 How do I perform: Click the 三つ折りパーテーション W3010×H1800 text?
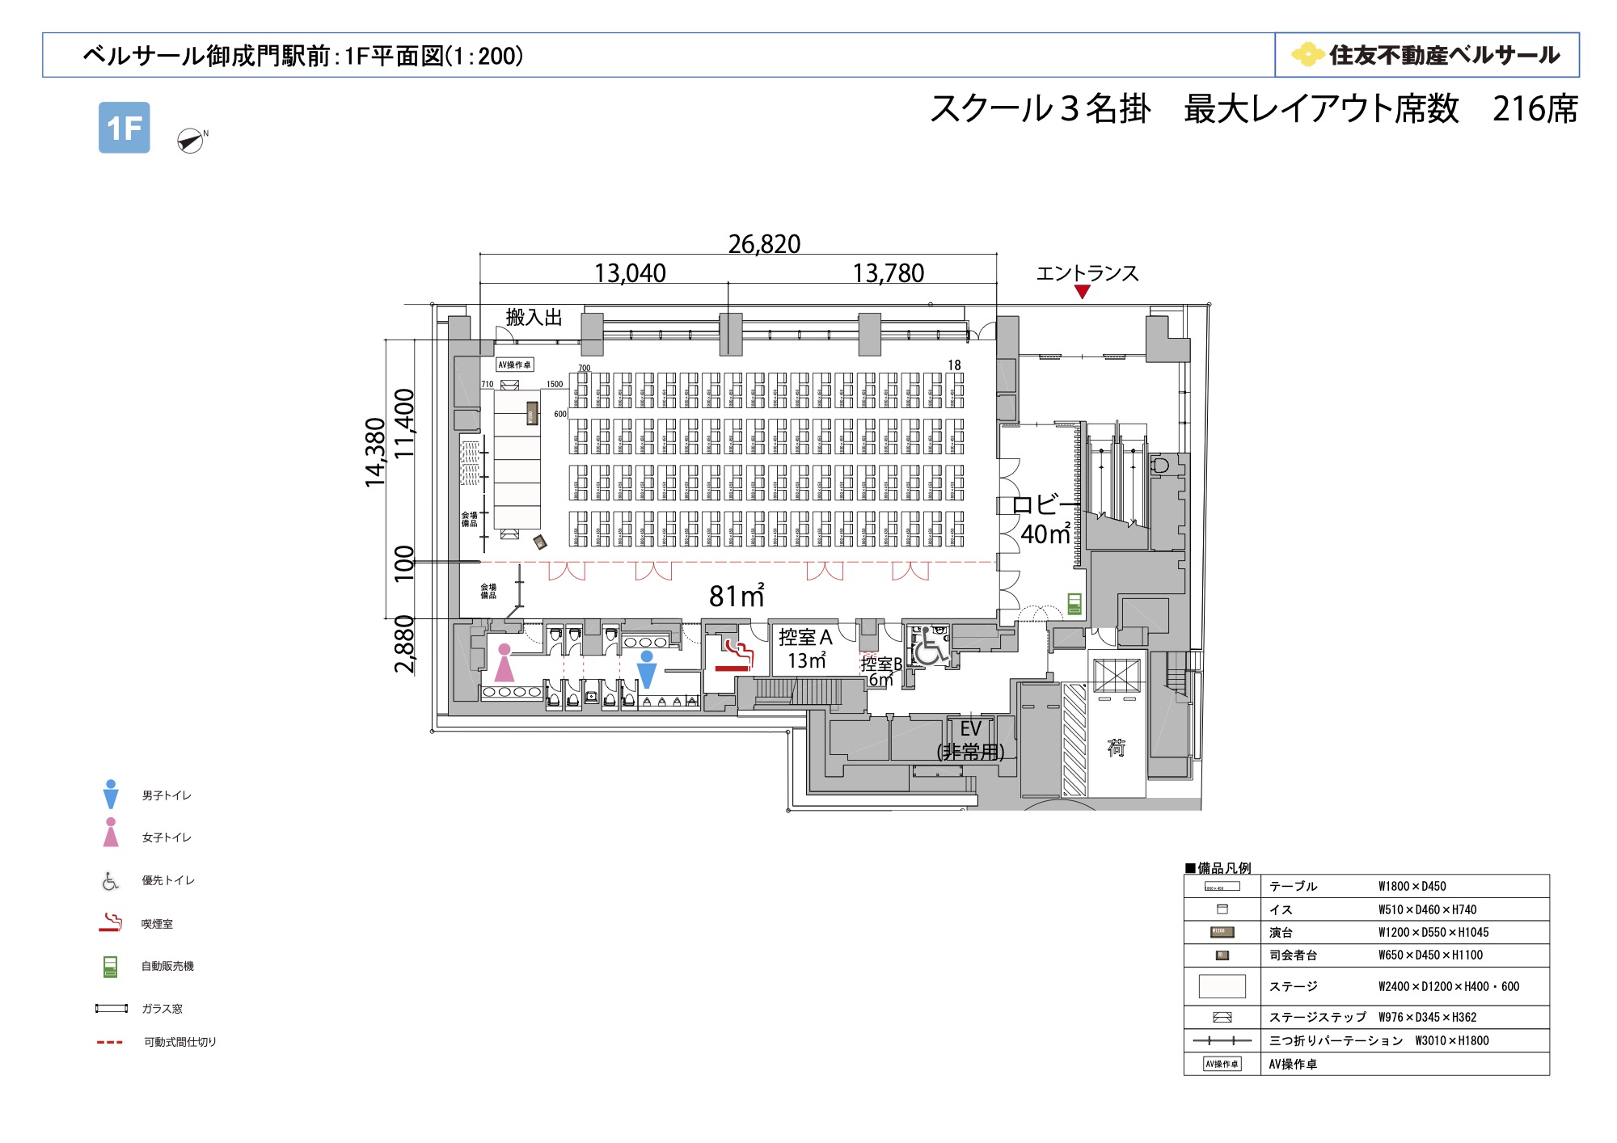pyautogui.click(x=1379, y=1040)
